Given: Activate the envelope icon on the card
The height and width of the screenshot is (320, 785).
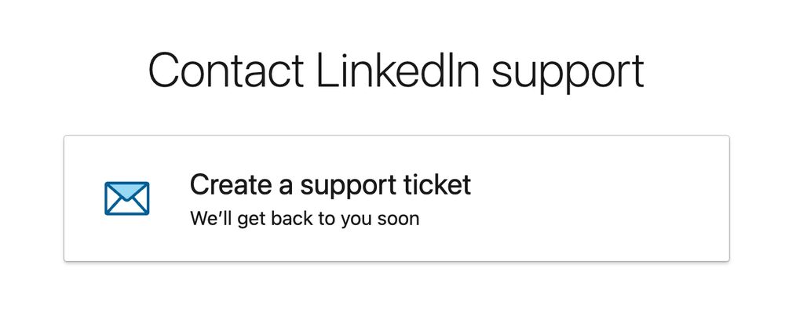Looking at the screenshot, I should [126, 198].
